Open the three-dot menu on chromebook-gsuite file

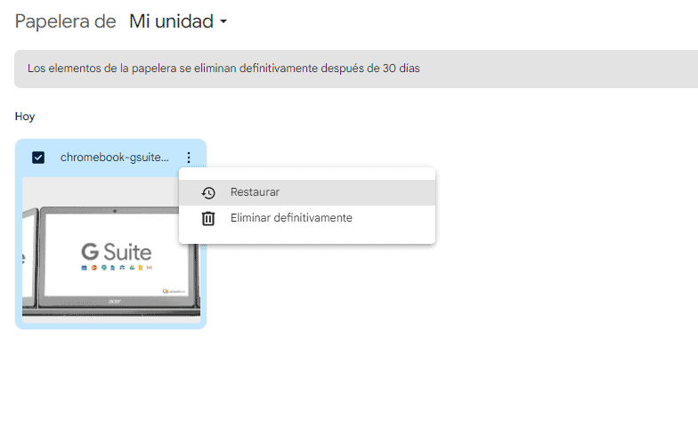click(189, 158)
